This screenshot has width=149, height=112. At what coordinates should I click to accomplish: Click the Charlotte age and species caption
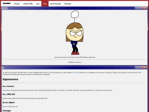pos(74,57)
